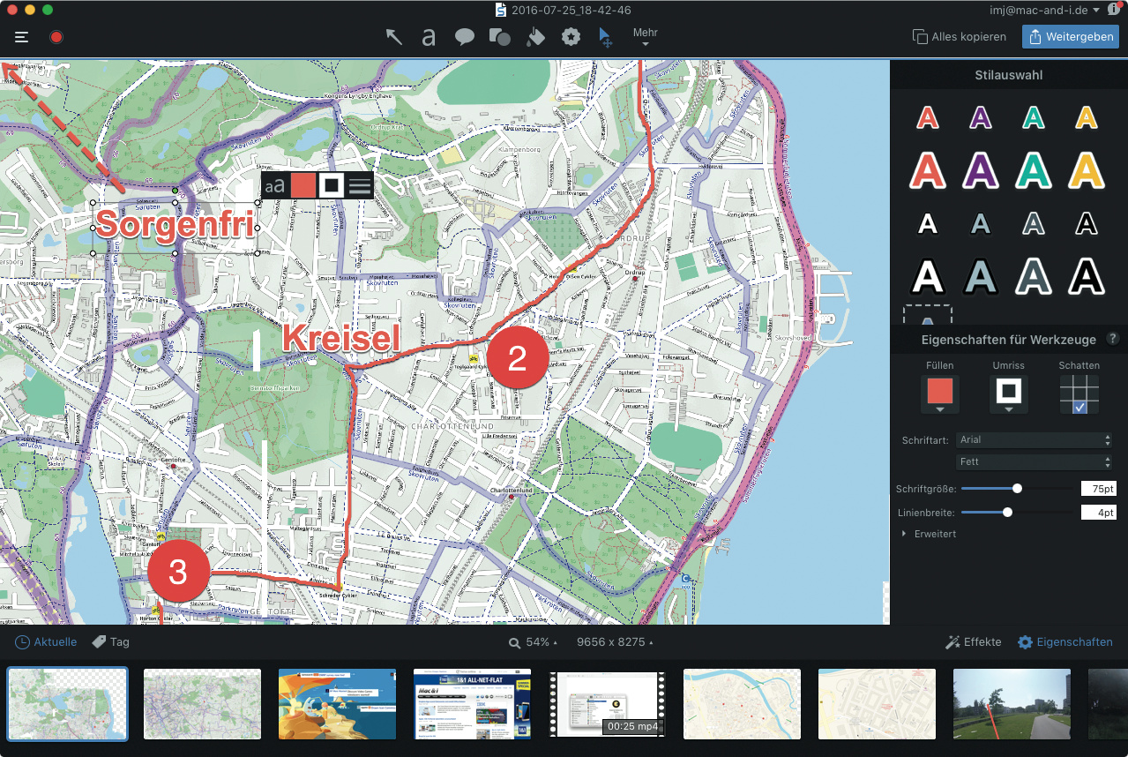Select the Callout speech bubble tool
The width and height of the screenshot is (1128, 757).
464,37
